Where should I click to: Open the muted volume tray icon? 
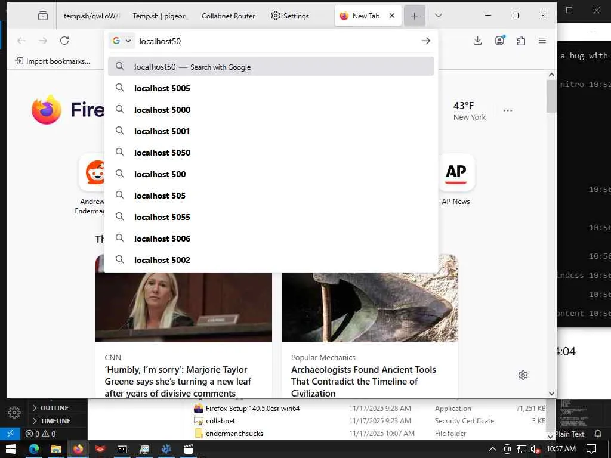pos(535,449)
